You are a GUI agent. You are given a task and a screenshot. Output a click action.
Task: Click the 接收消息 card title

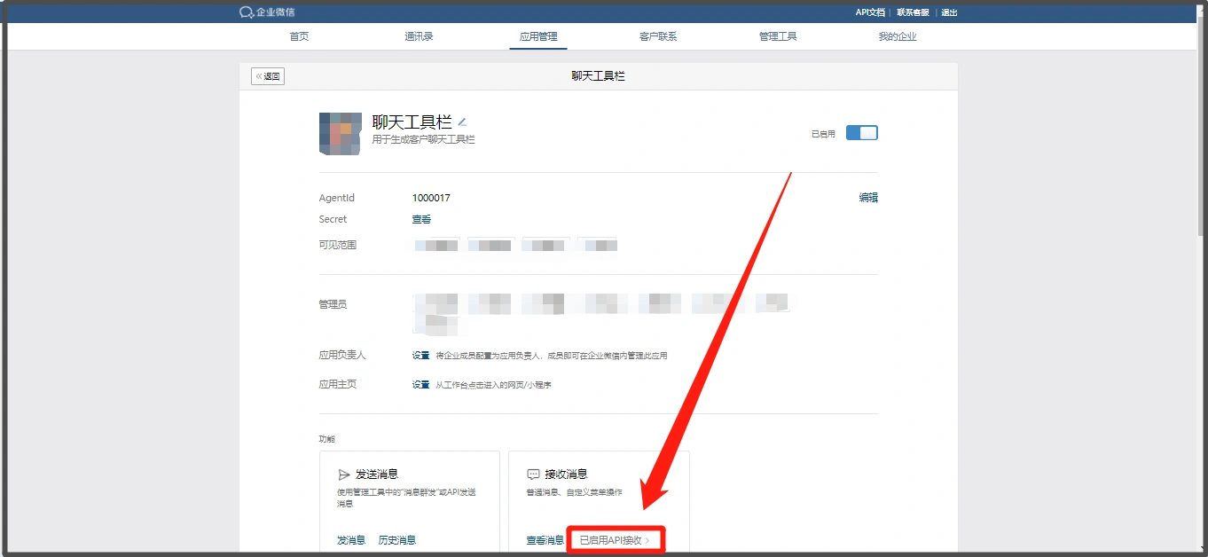coord(566,475)
